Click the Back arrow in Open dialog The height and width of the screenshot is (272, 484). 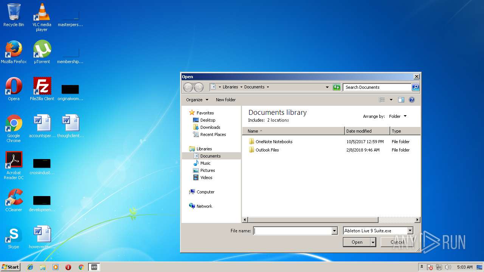coord(188,87)
